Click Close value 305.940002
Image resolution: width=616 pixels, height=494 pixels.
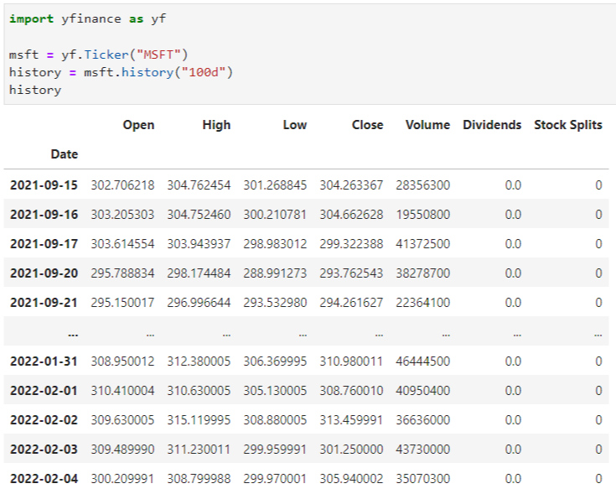pos(351,479)
